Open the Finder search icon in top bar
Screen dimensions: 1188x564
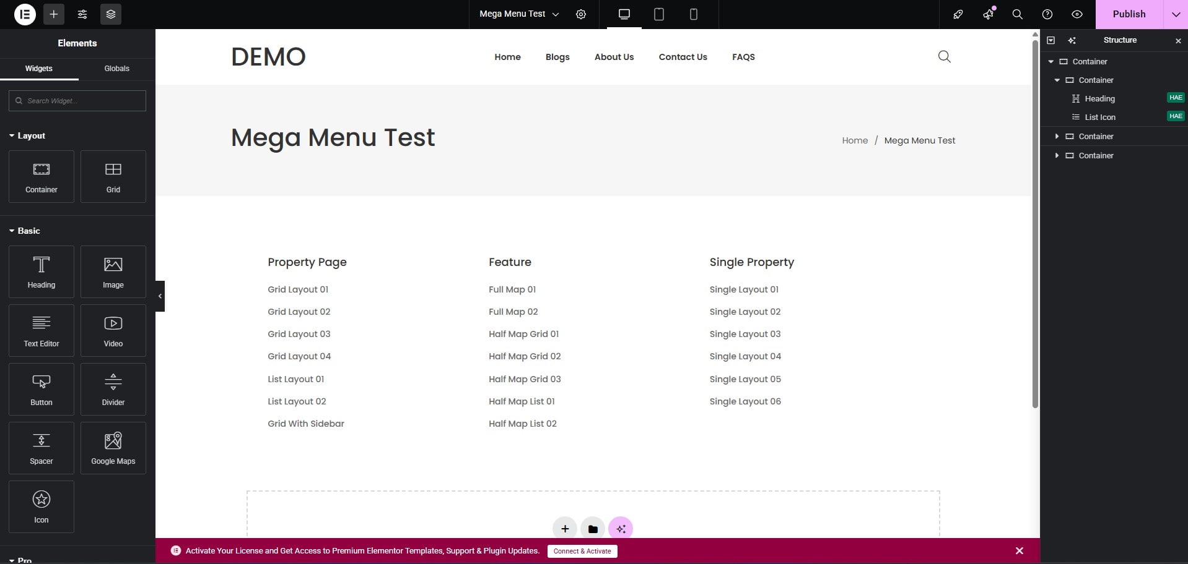pyautogui.click(x=1017, y=14)
